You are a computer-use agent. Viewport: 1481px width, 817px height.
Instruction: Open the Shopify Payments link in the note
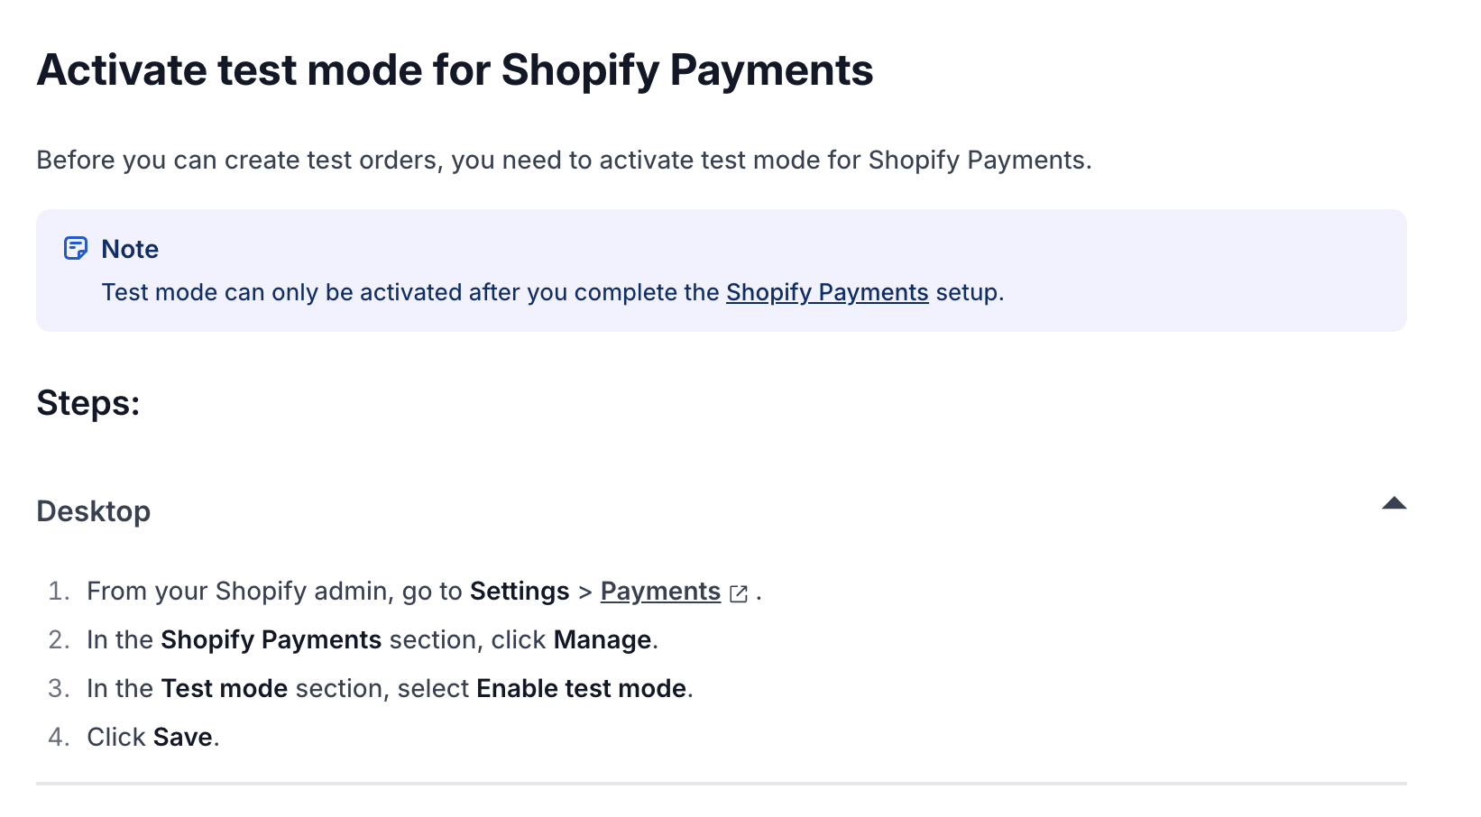(826, 292)
